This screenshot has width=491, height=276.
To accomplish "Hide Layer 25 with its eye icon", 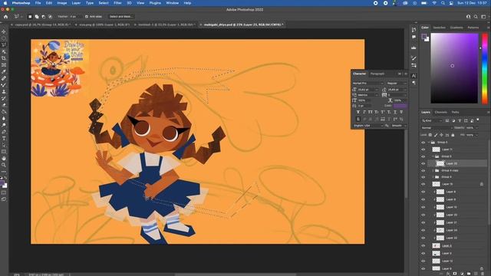I will [x=423, y=163].
